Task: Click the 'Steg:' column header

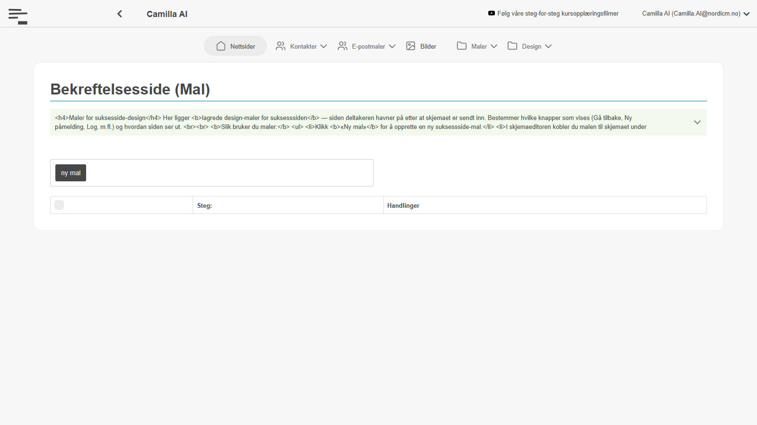Action: point(204,205)
